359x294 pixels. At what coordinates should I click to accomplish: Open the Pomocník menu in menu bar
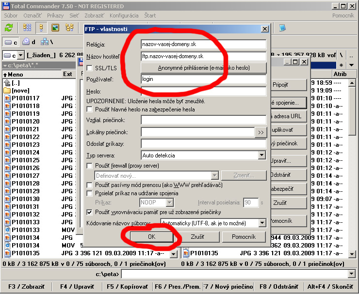[343, 15]
